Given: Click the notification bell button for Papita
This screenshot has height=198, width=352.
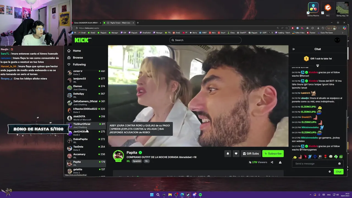Looking at the screenshot, I should coord(228,154).
